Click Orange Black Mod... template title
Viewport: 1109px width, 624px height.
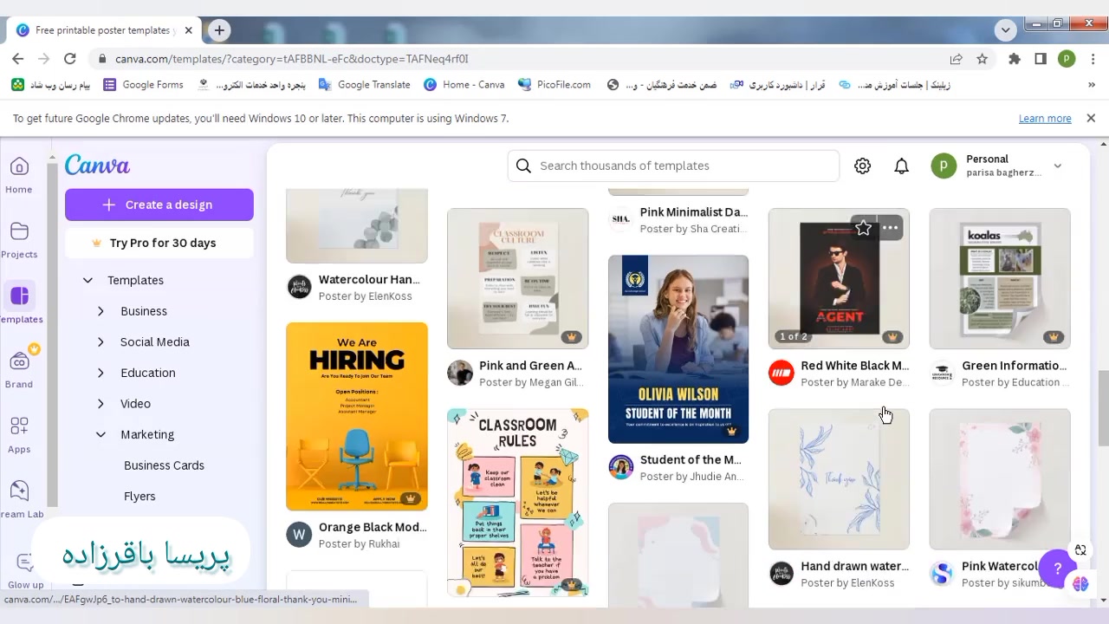coord(373,527)
